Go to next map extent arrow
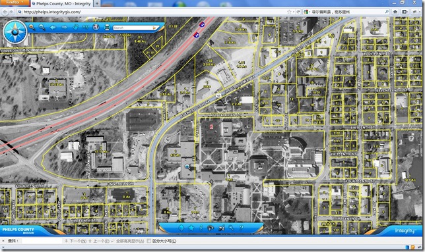Screen dimensions: 425x252 pos(64,27)
